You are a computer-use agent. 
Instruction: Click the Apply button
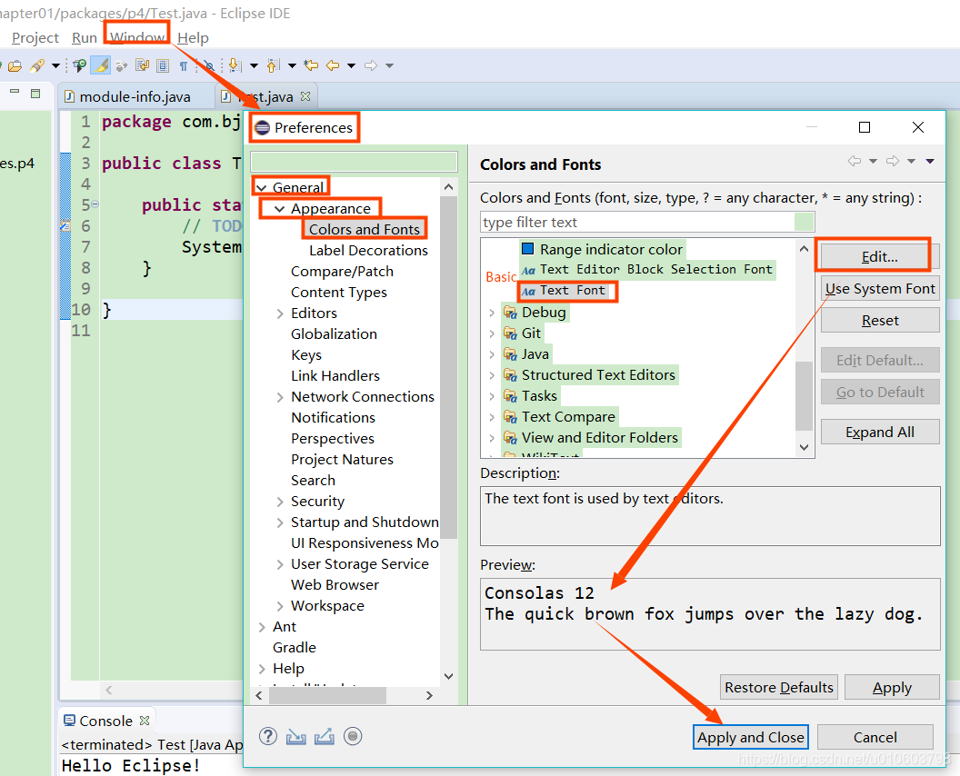tap(892, 687)
